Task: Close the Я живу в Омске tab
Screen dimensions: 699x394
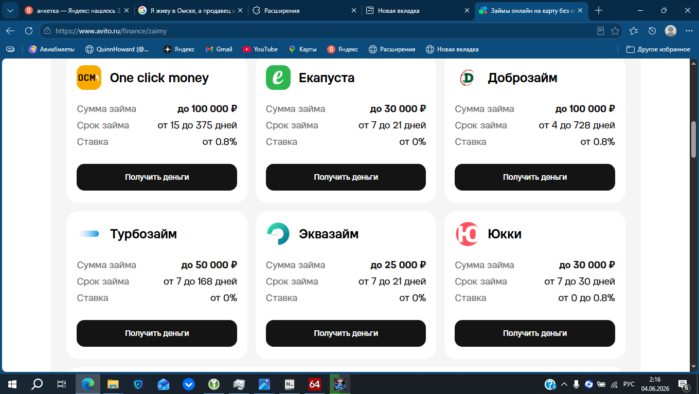Action: (x=240, y=10)
